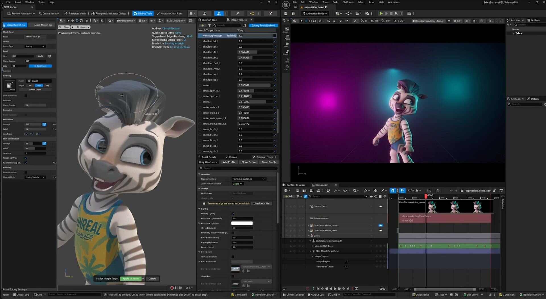Click the Cancel sculpt button

152,279
